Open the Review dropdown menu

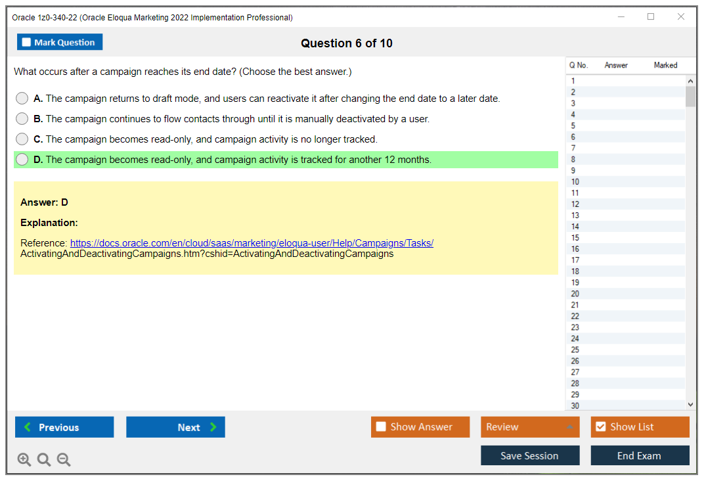[530, 427]
